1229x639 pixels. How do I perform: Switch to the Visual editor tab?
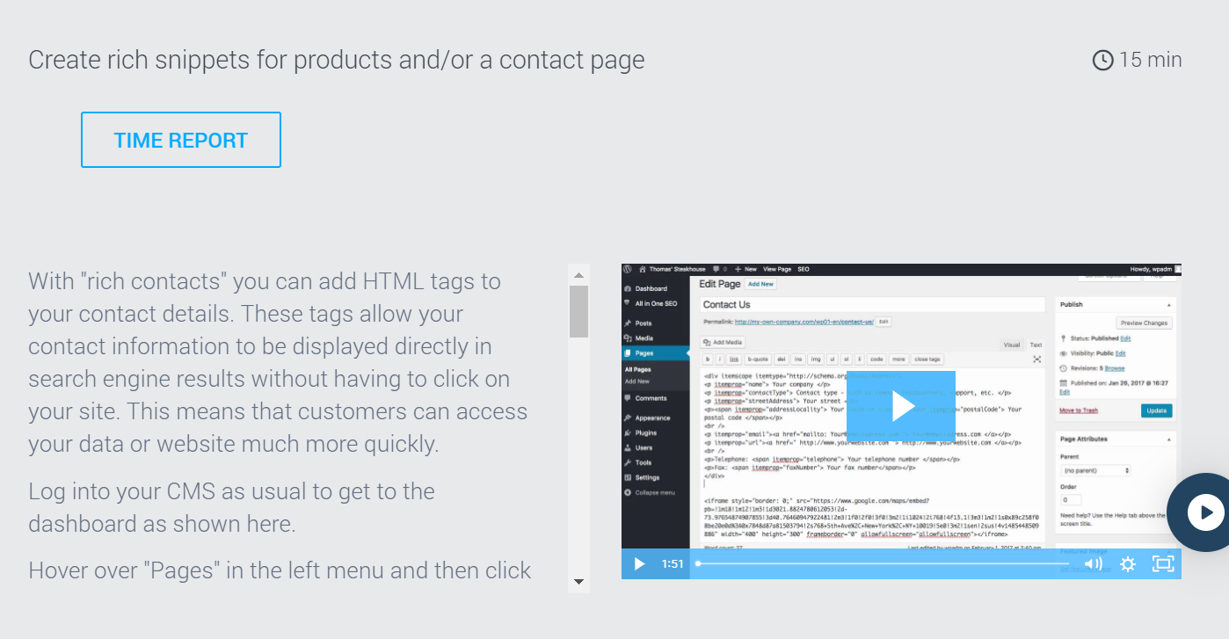[x=1012, y=345]
